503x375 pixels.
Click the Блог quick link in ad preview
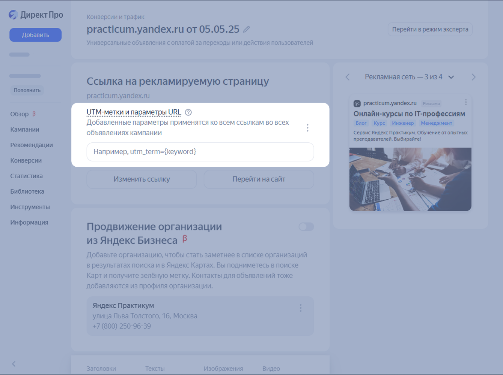point(361,123)
